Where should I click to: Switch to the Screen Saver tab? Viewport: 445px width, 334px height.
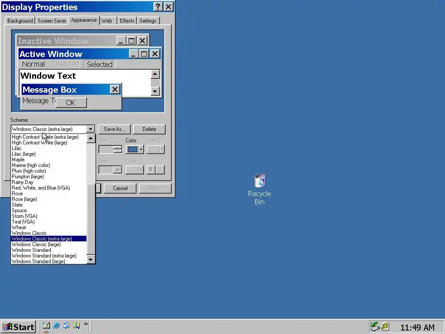[x=52, y=21]
